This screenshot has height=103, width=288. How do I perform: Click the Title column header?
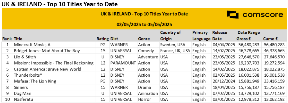coord(18,39)
